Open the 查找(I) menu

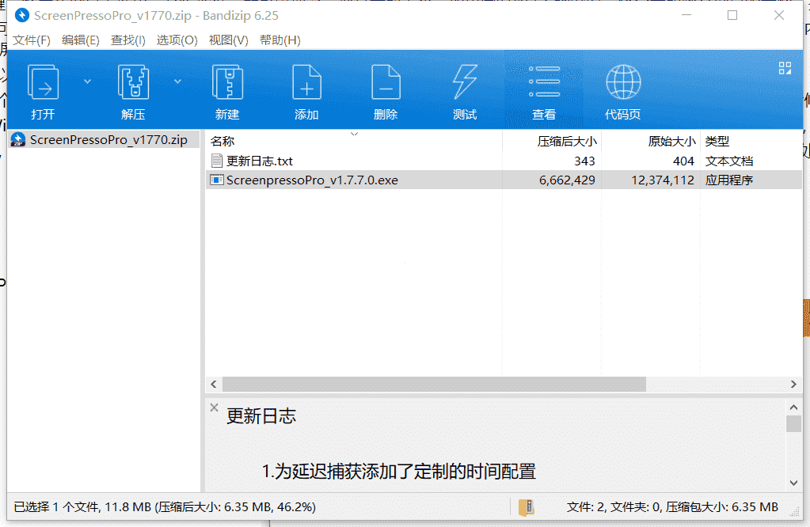[128, 40]
